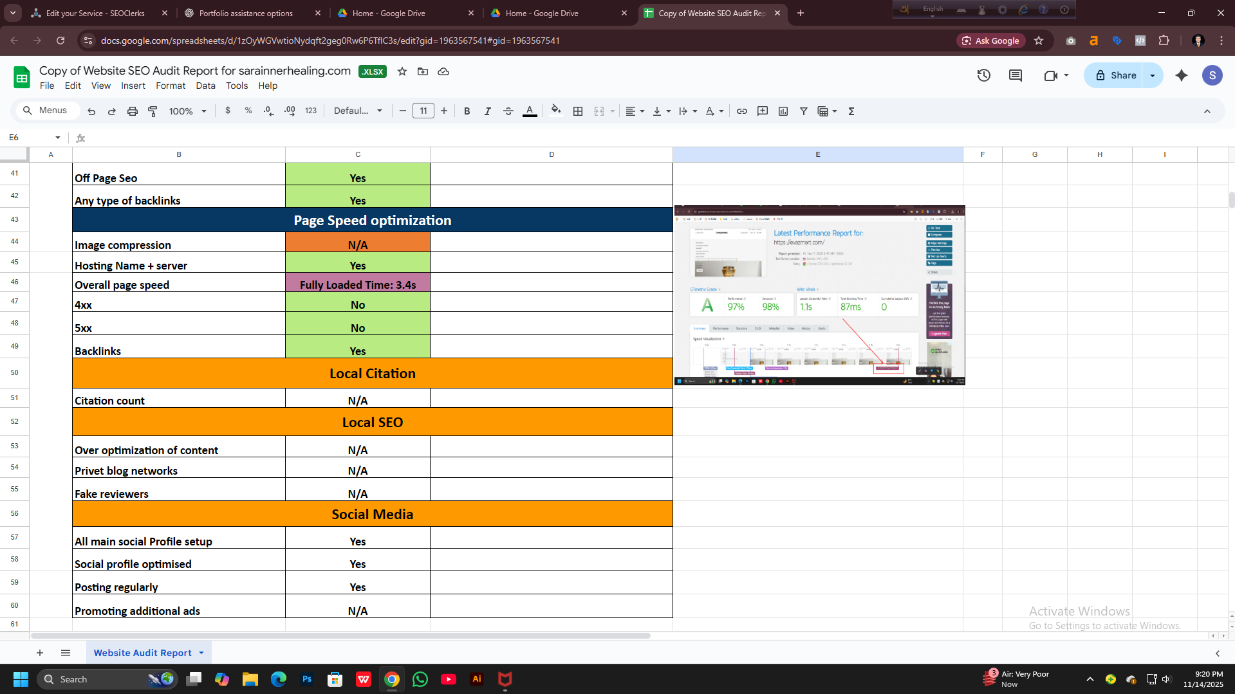Open version history clock icon
Screen dimensions: 1235x694
(983, 75)
